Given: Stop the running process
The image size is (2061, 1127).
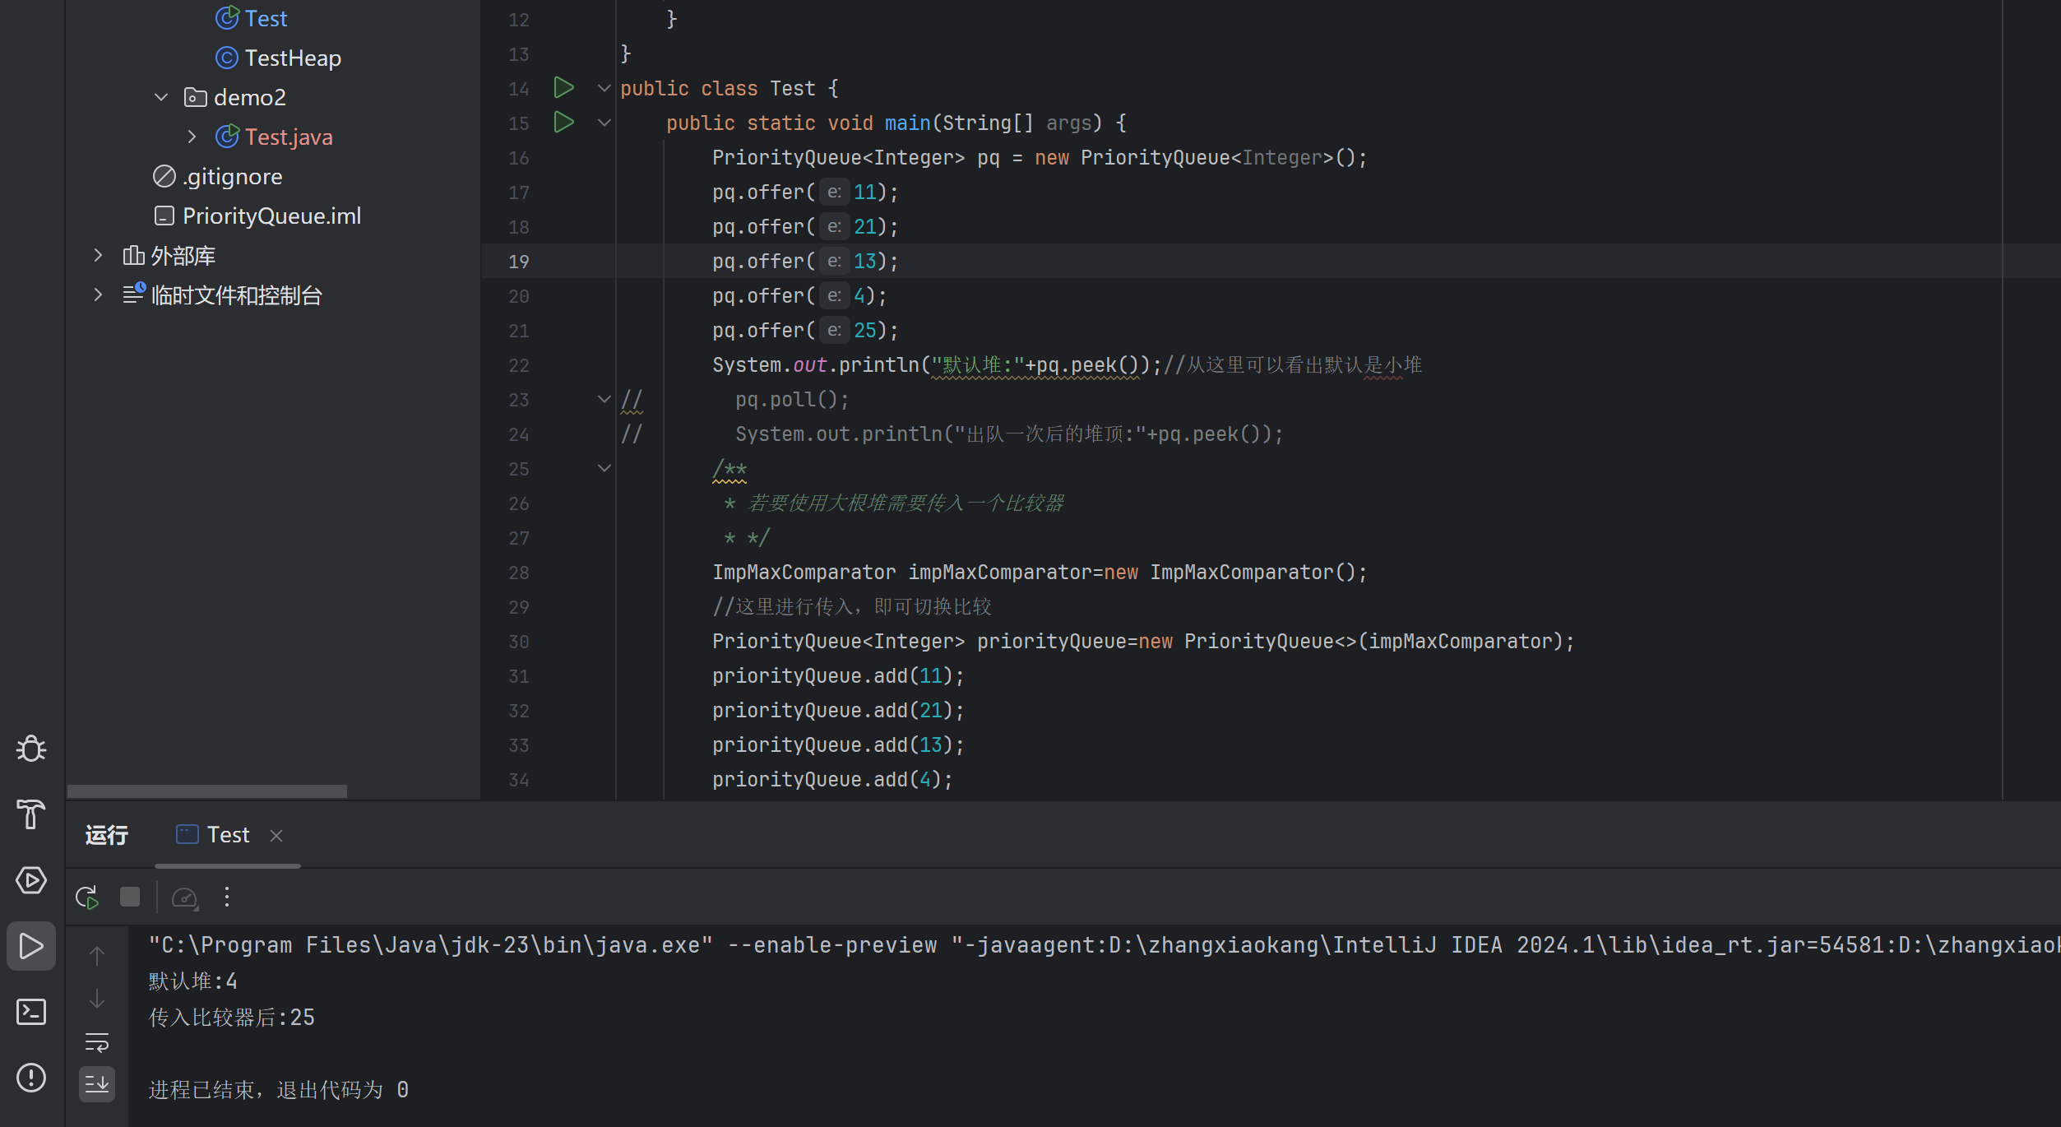Looking at the screenshot, I should pyautogui.click(x=129, y=897).
